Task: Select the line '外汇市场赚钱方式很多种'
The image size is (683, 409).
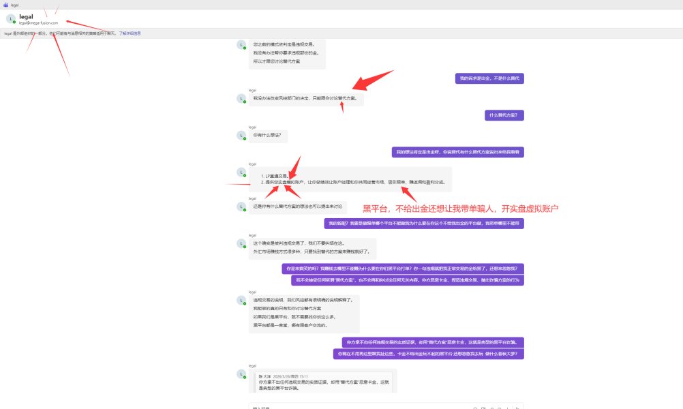Action: (312, 252)
